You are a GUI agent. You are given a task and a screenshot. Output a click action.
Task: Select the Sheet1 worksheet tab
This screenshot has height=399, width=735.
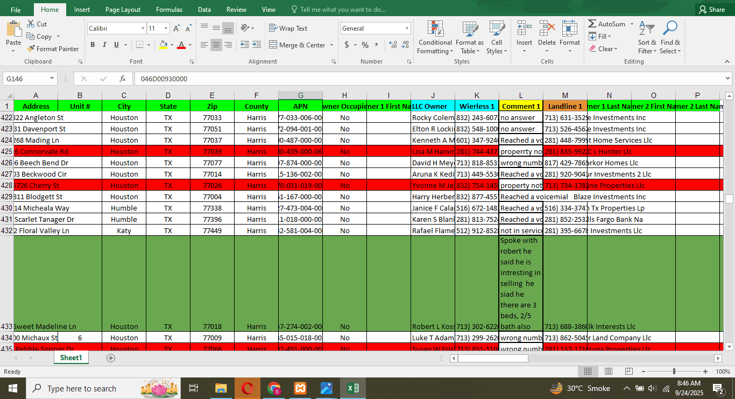point(71,358)
